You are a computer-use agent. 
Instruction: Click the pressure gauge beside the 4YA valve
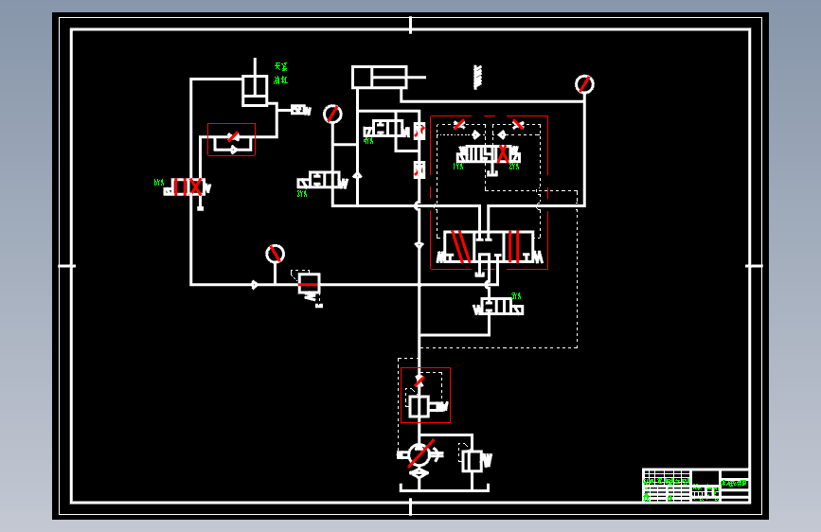[332, 115]
